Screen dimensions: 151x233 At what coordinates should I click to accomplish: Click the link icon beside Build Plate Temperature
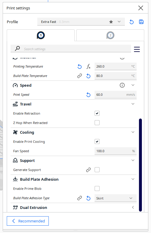80,76
